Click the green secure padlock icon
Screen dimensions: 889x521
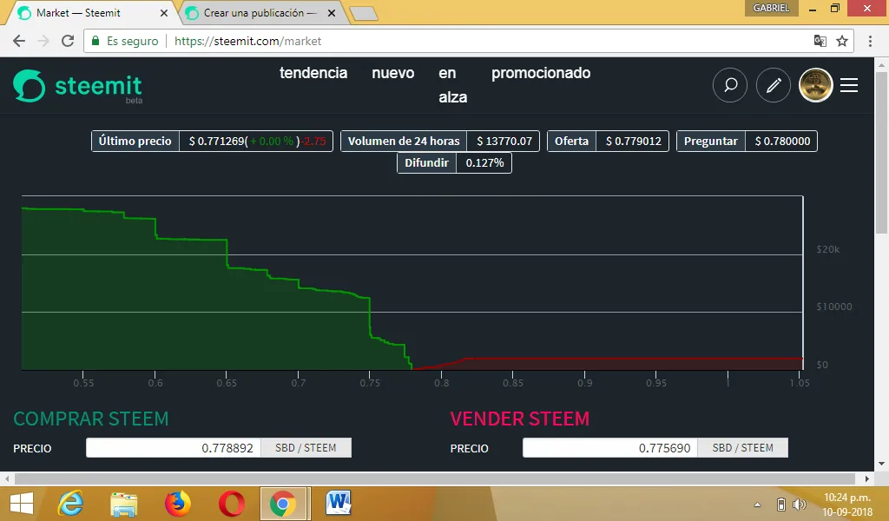[x=95, y=41]
